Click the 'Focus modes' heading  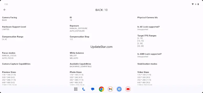9,53
